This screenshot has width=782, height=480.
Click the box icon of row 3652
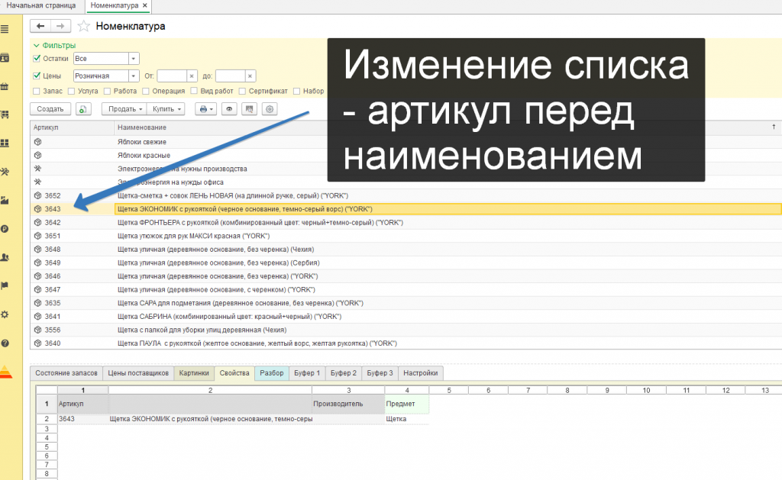coord(37,195)
